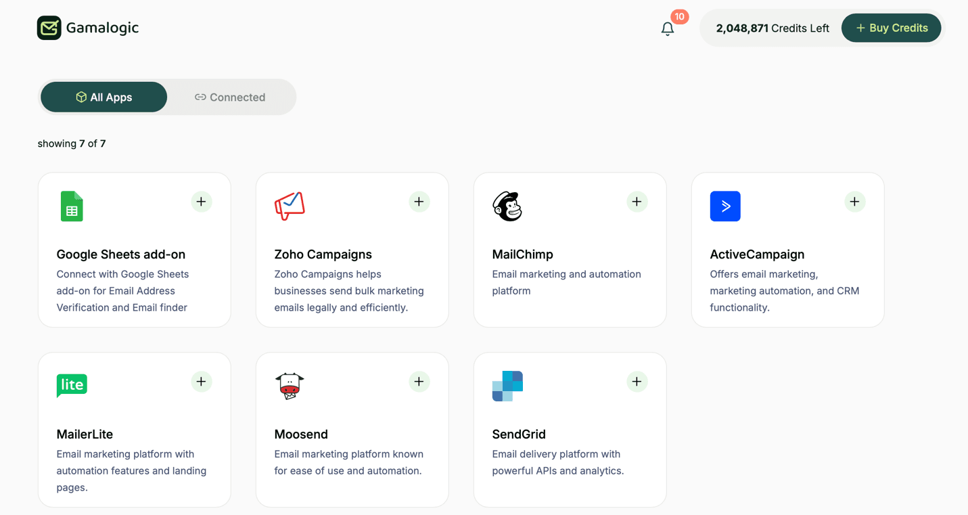The width and height of the screenshot is (968, 515).
Task: Add MailChimp with its plus button
Action: click(x=637, y=202)
